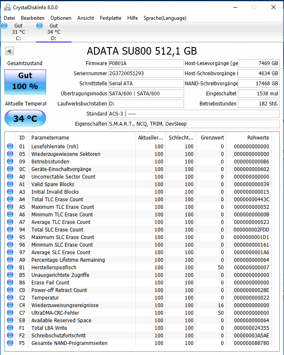Click the CrystalDiskInfo title bar app icon

click(x=8, y=7)
